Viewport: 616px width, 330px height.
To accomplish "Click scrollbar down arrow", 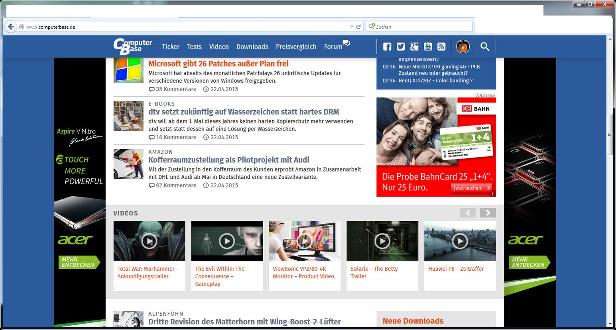I will tap(610, 324).
